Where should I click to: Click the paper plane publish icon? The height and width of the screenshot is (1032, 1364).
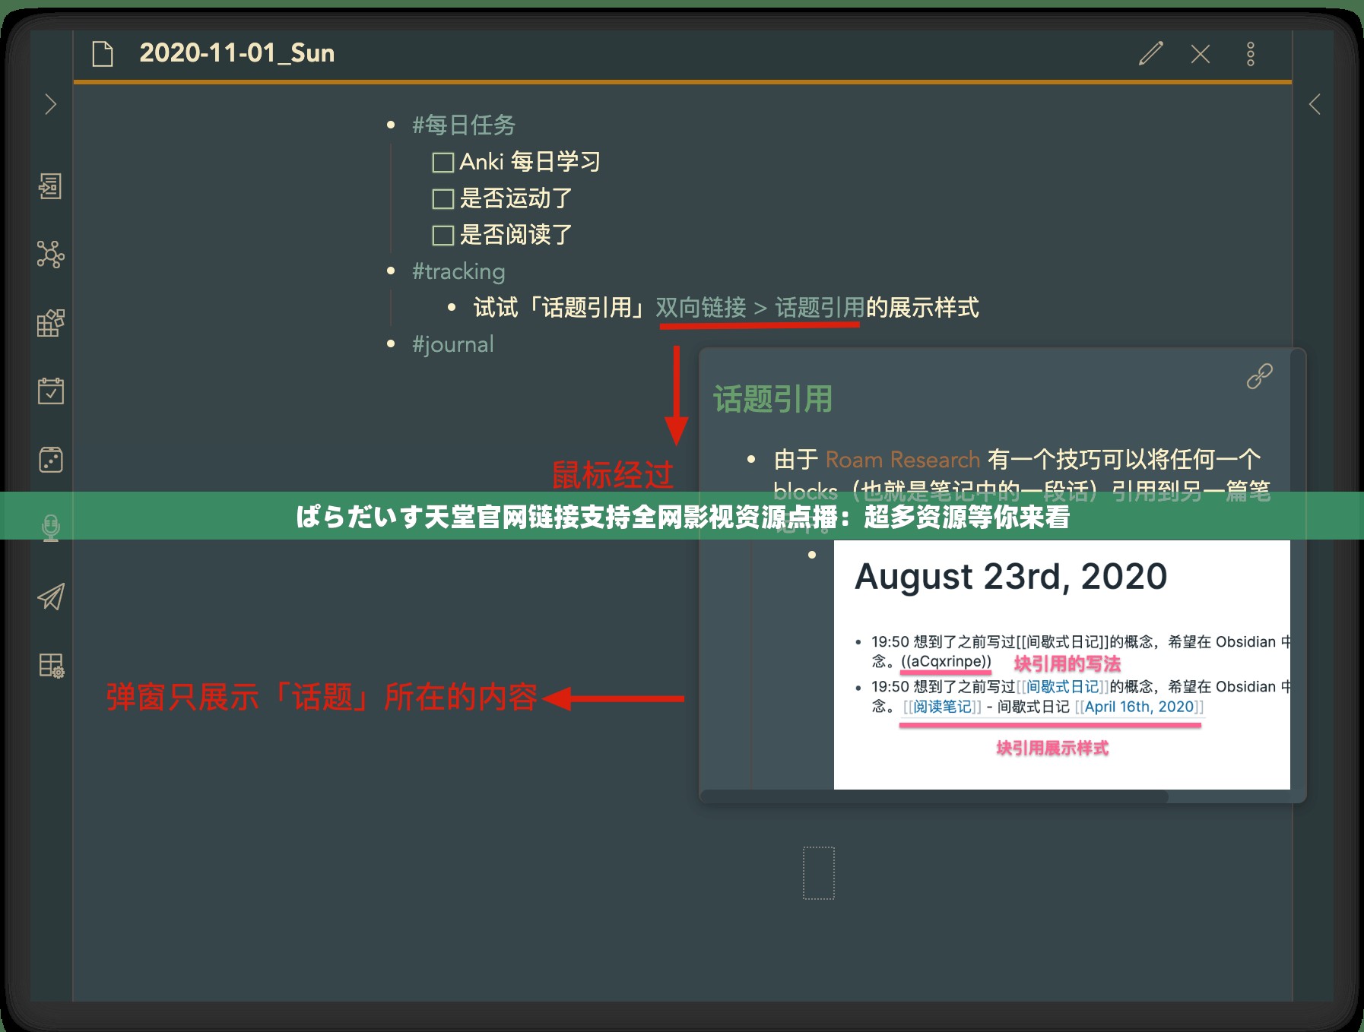[50, 598]
